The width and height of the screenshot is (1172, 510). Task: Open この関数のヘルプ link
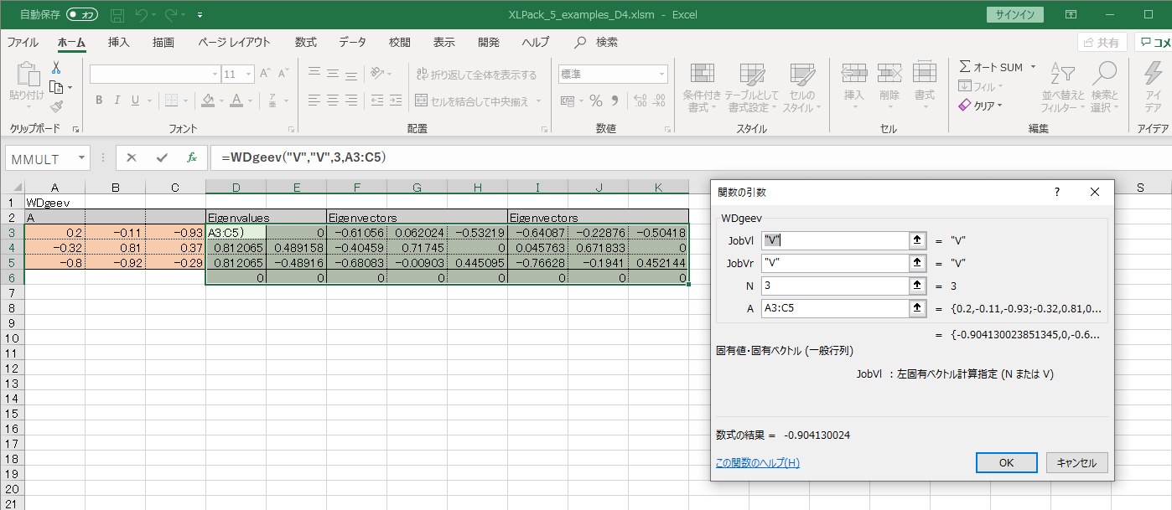[x=757, y=462]
